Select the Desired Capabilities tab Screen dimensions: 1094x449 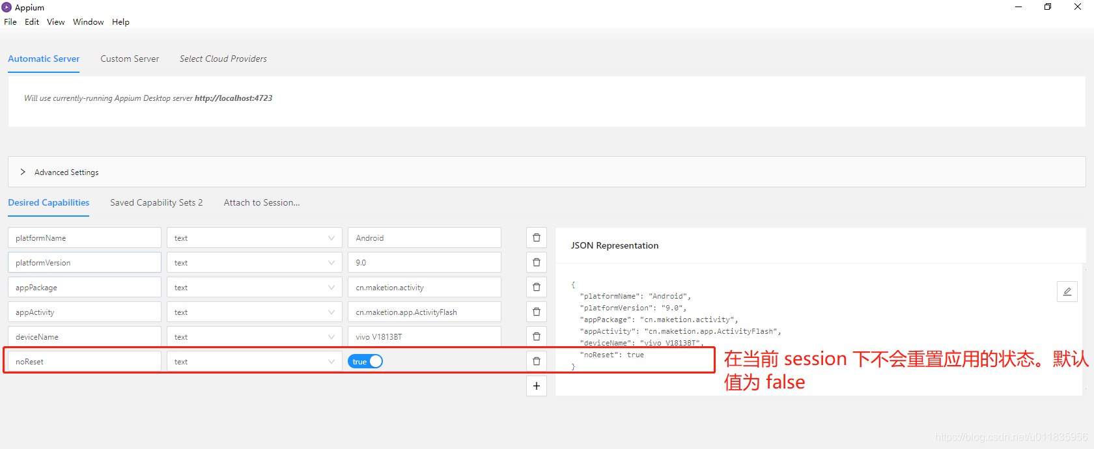pos(49,202)
